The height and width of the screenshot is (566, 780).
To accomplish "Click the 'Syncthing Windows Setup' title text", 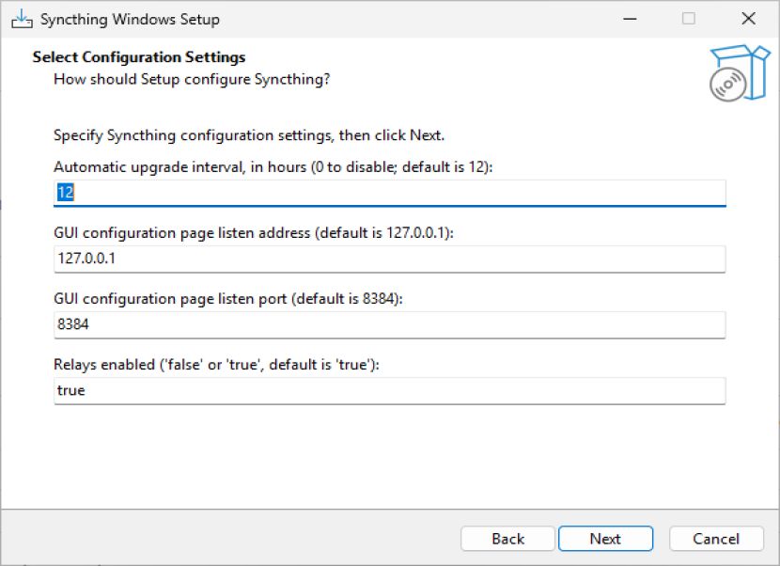I will tap(130, 20).
